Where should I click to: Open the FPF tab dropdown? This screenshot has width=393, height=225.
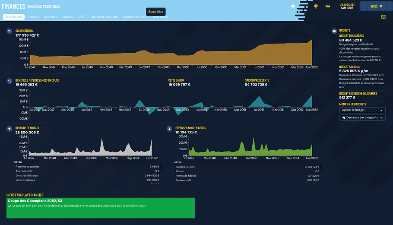83,17
